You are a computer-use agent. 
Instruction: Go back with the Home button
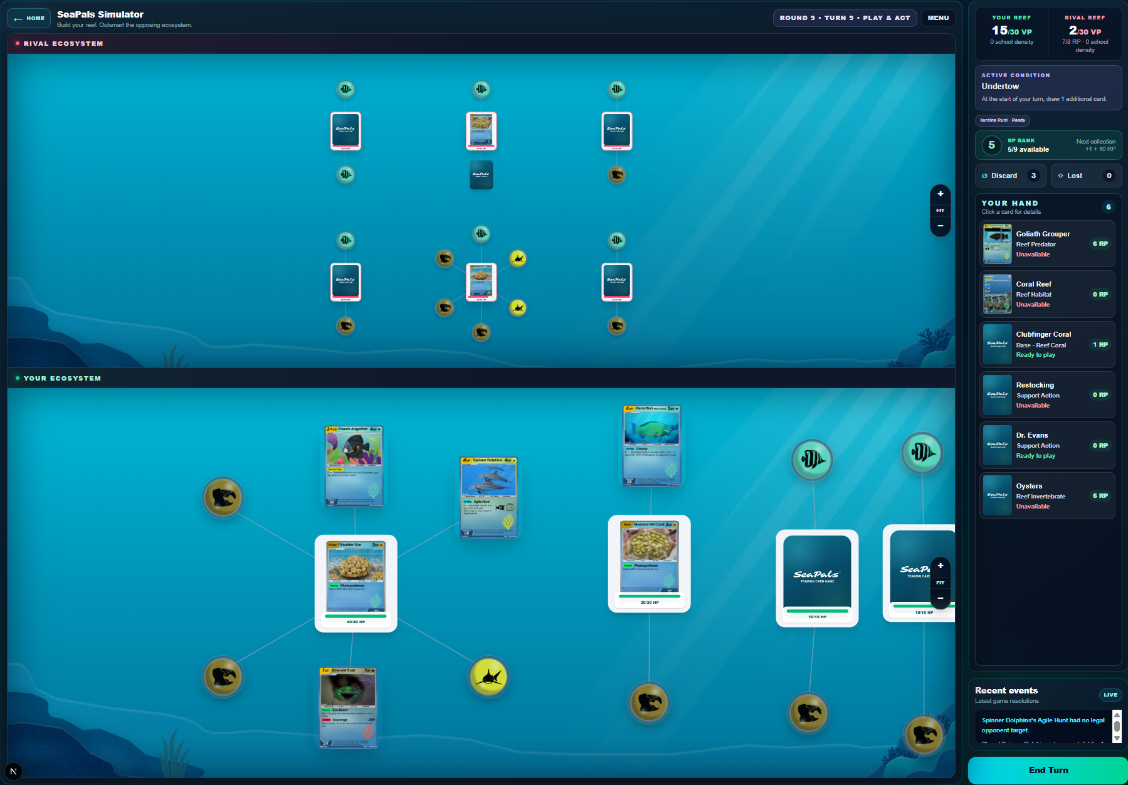pyautogui.click(x=29, y=18)
